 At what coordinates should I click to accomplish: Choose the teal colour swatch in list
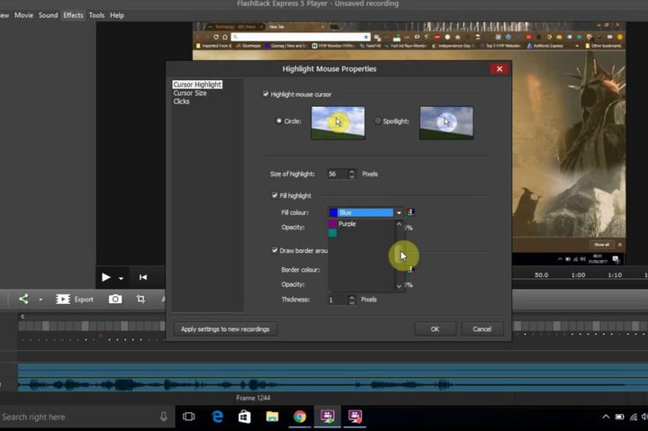click(332, 233)
